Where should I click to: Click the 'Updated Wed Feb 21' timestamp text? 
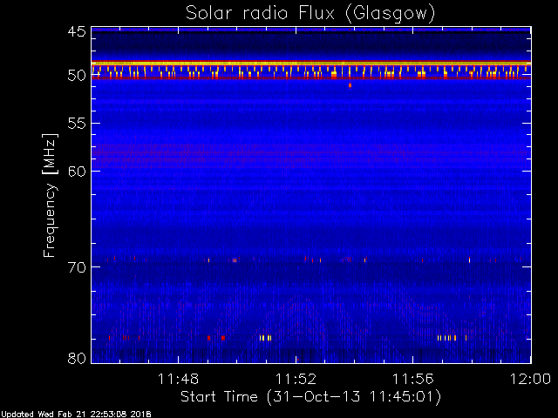coord(76,415)
